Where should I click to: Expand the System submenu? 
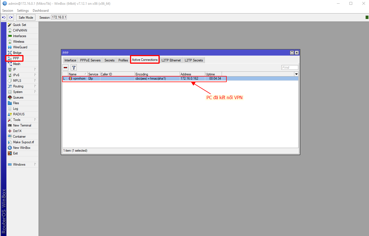click(35, 92)
